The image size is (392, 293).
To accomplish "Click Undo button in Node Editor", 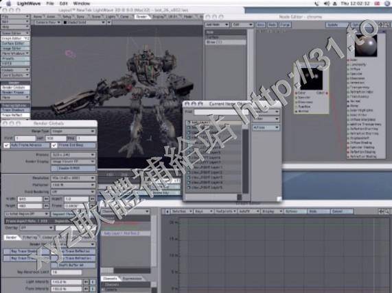I will [261, 25].
